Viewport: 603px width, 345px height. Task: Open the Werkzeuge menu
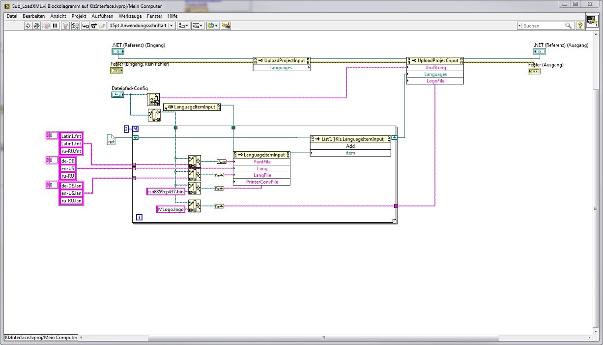(x=130, y=16)
